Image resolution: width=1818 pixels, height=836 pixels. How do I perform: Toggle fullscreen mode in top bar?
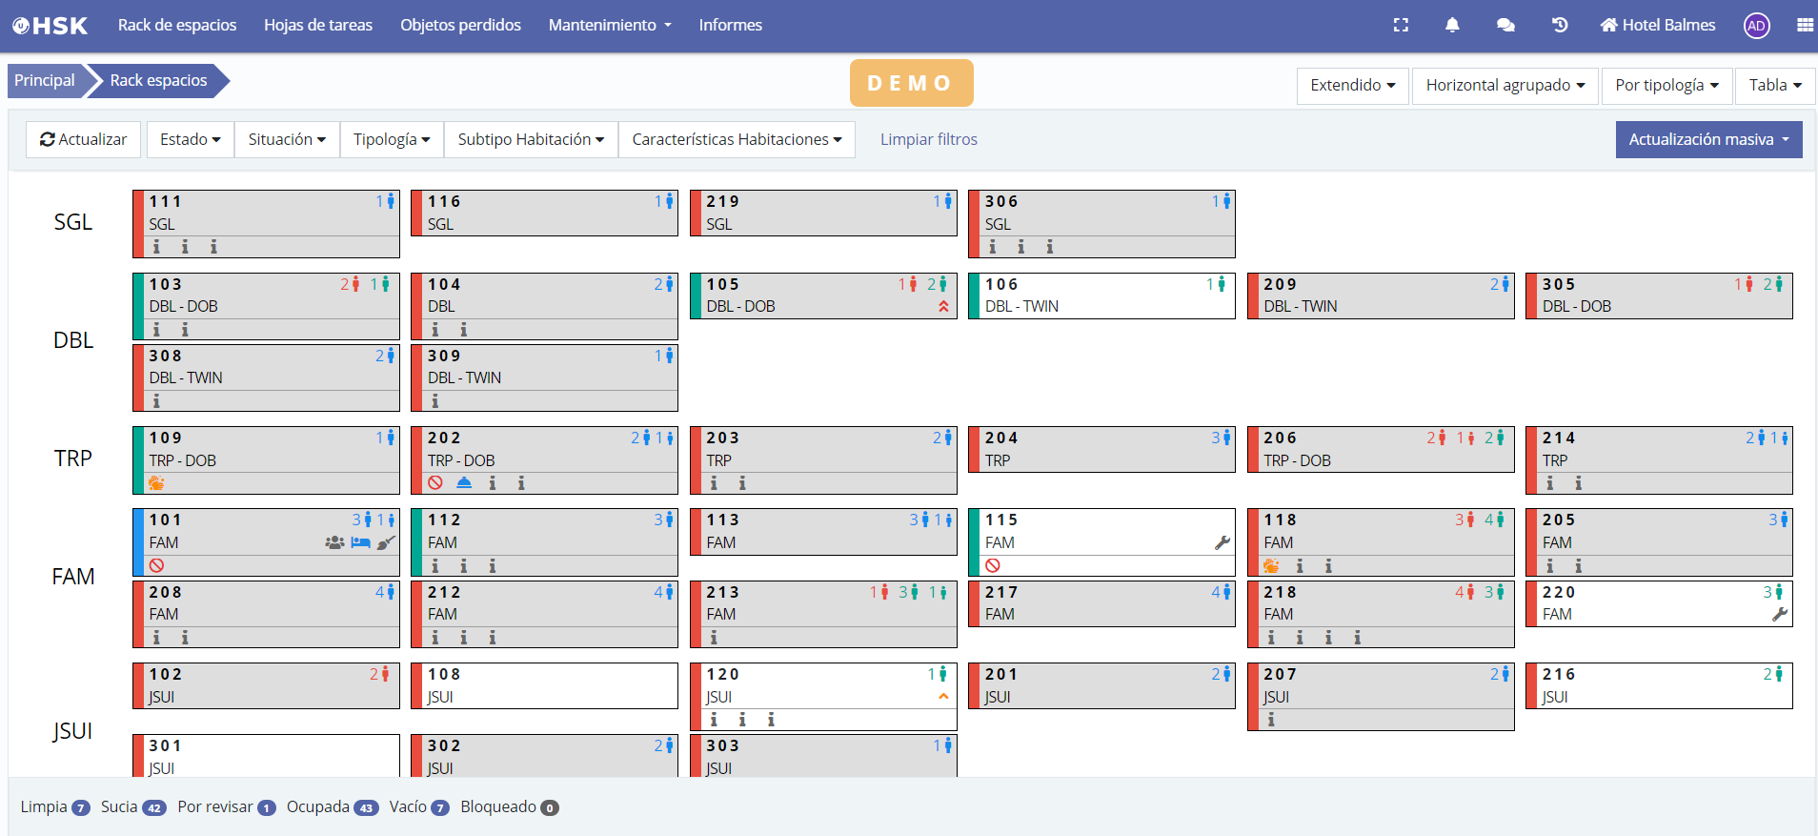pos(1400,26)
